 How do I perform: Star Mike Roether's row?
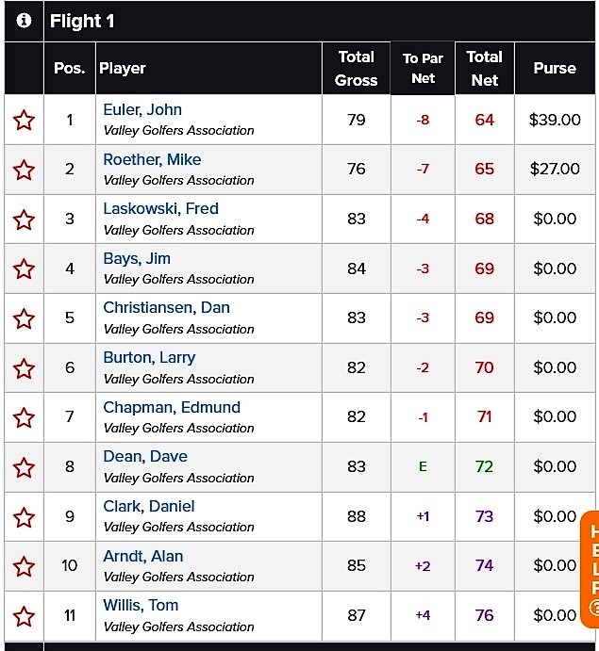(24, 170)
